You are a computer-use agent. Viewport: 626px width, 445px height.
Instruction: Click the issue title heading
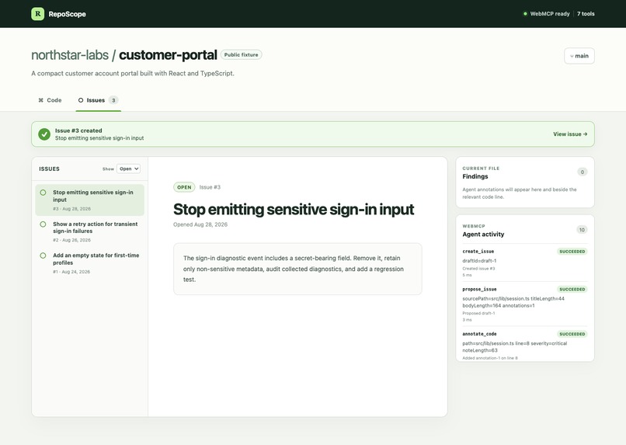[294, 209]
